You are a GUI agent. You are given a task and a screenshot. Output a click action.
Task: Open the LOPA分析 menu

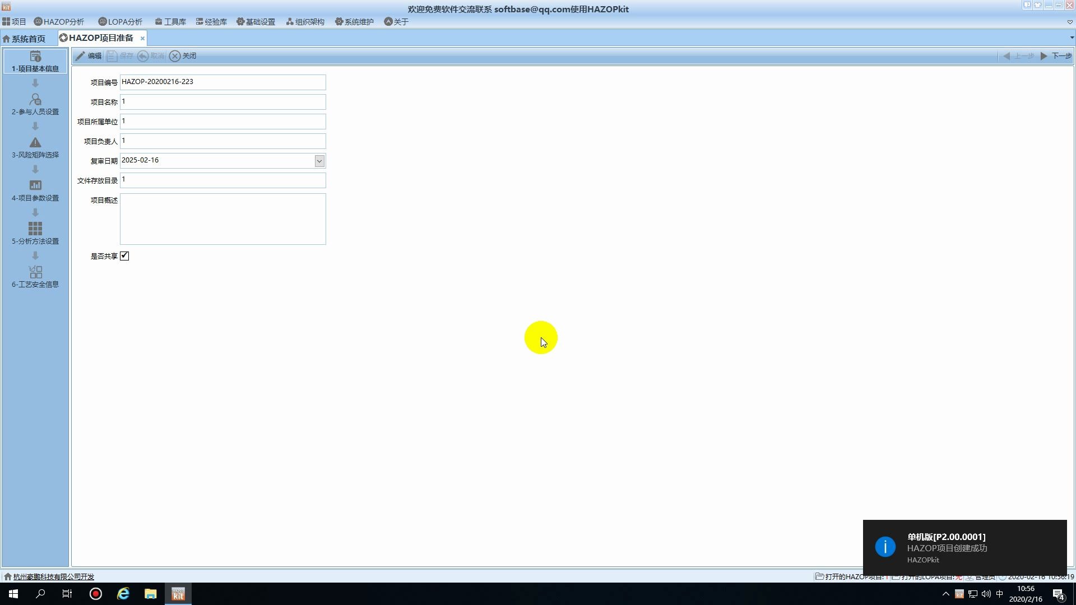click(x=120, y=22)
